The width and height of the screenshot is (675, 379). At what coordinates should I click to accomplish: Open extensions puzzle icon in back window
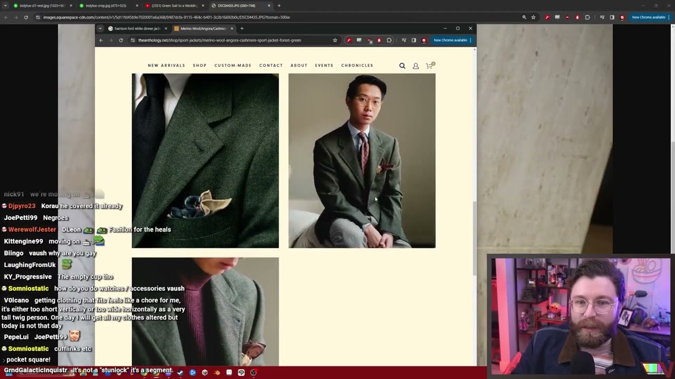tap(587, 17)
